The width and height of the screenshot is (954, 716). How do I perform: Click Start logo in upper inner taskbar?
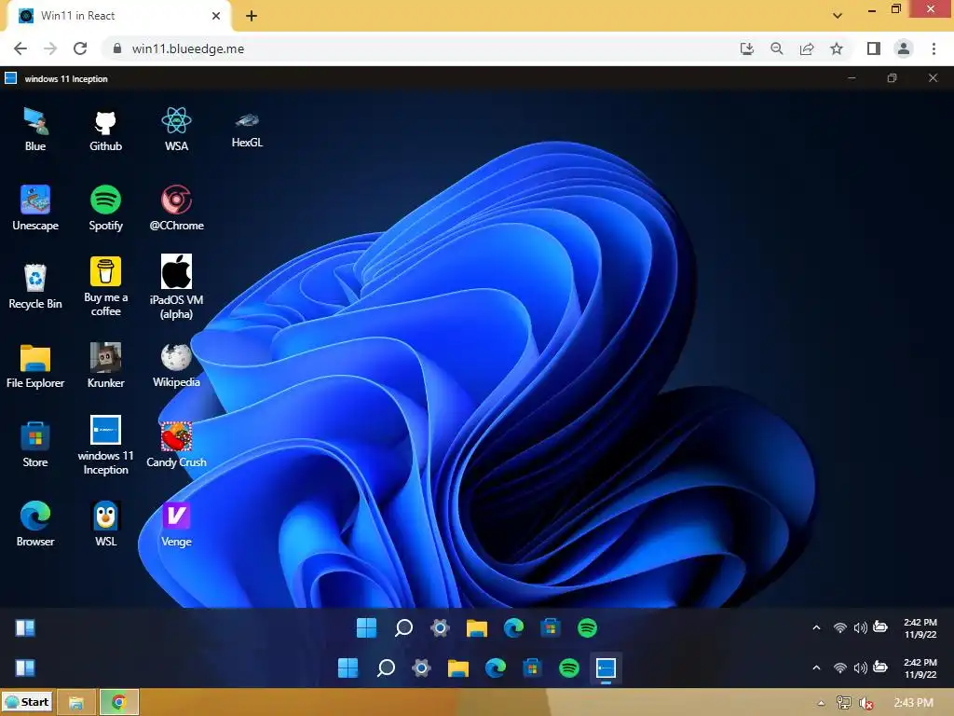pos(366,627)
